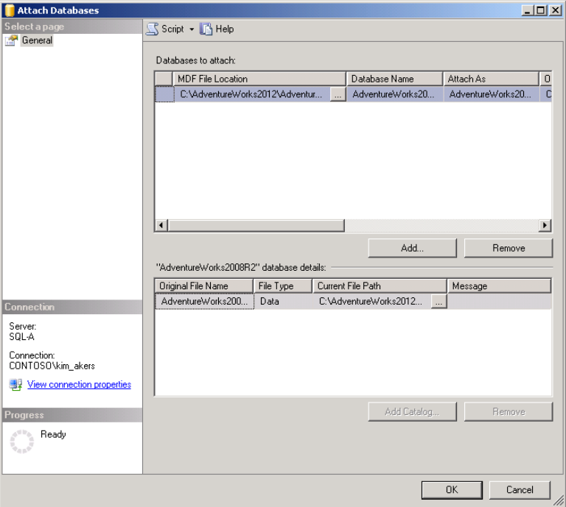
Task: Click the Add Catalog... button
Action: [412, 411]
